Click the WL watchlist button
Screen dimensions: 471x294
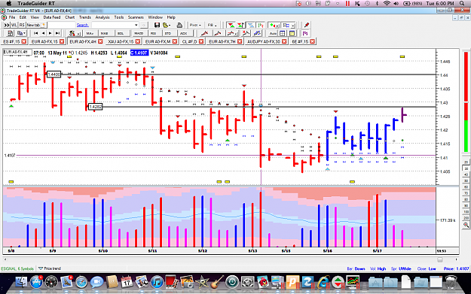14,25
